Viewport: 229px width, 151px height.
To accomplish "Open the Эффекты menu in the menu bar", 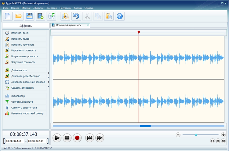I will [38, 8].
